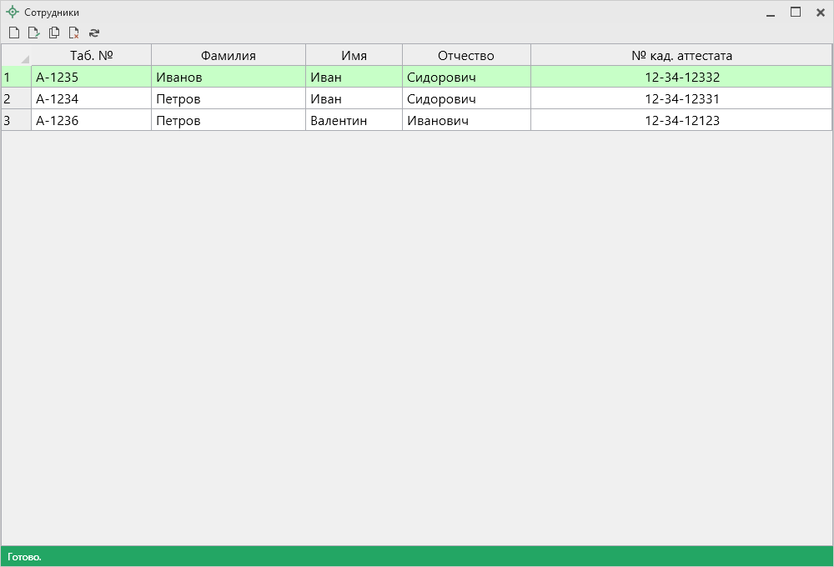
Task: Select row 2 via its row number
Action: pos(16,99)
